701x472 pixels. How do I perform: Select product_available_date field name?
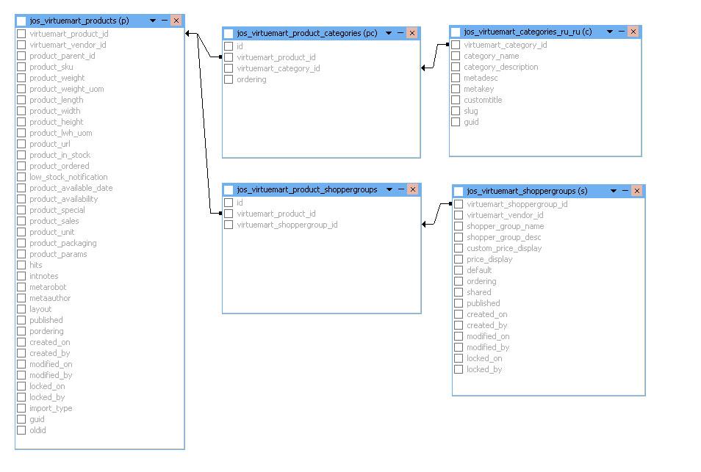(71, 188)
